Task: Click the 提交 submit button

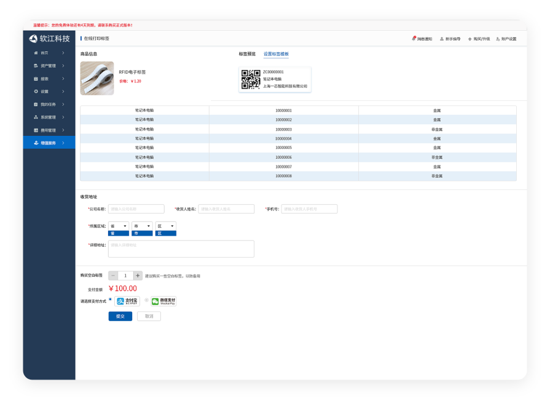Action: point(120,316)
